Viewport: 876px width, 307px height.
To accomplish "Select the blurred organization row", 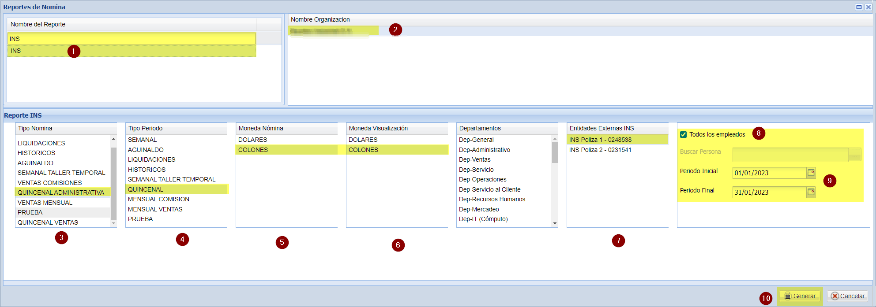I will 580,31.
